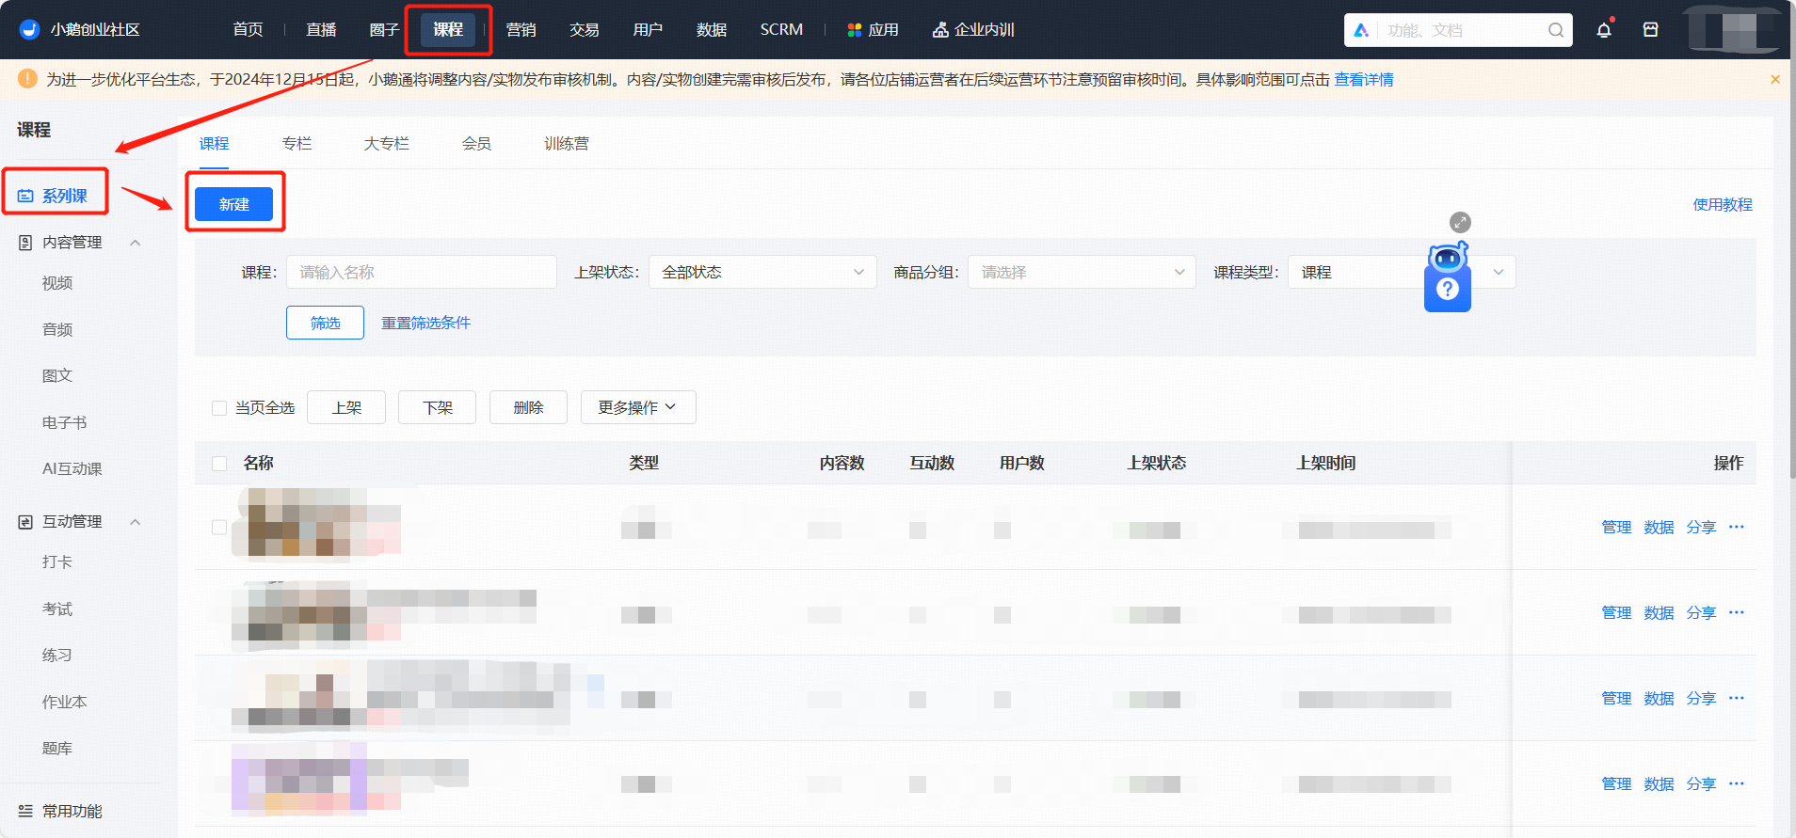Open 营销 in top navigation
This screenshot has width=1796, height=838.
point(521,30)
